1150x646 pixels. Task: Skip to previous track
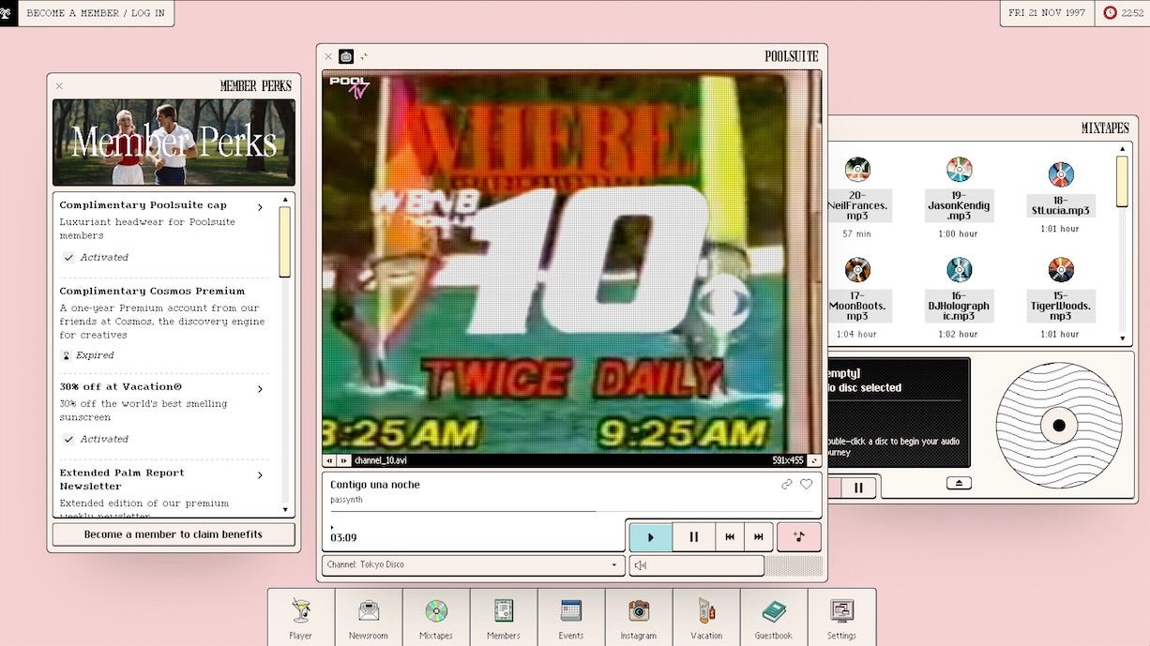730,537
